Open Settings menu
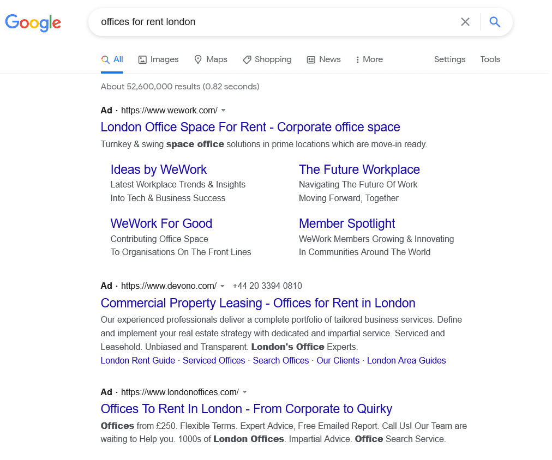Viewport: 552px width, 460px height. [449, 59]
